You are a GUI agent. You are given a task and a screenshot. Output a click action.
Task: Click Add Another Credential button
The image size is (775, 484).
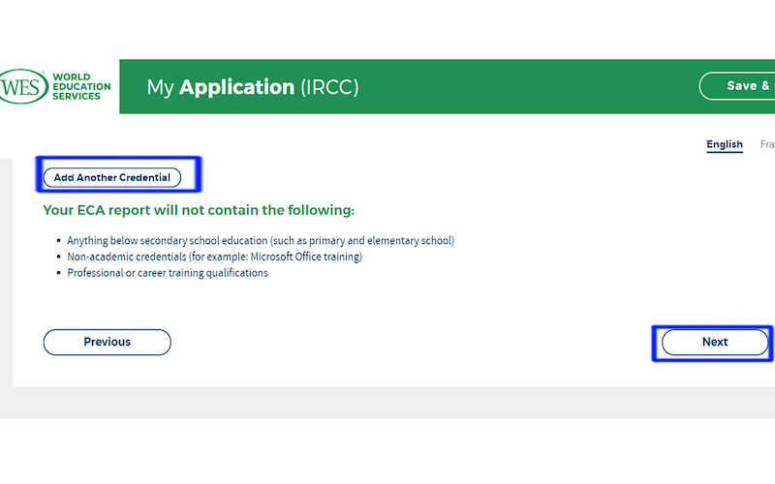(111, 178)
